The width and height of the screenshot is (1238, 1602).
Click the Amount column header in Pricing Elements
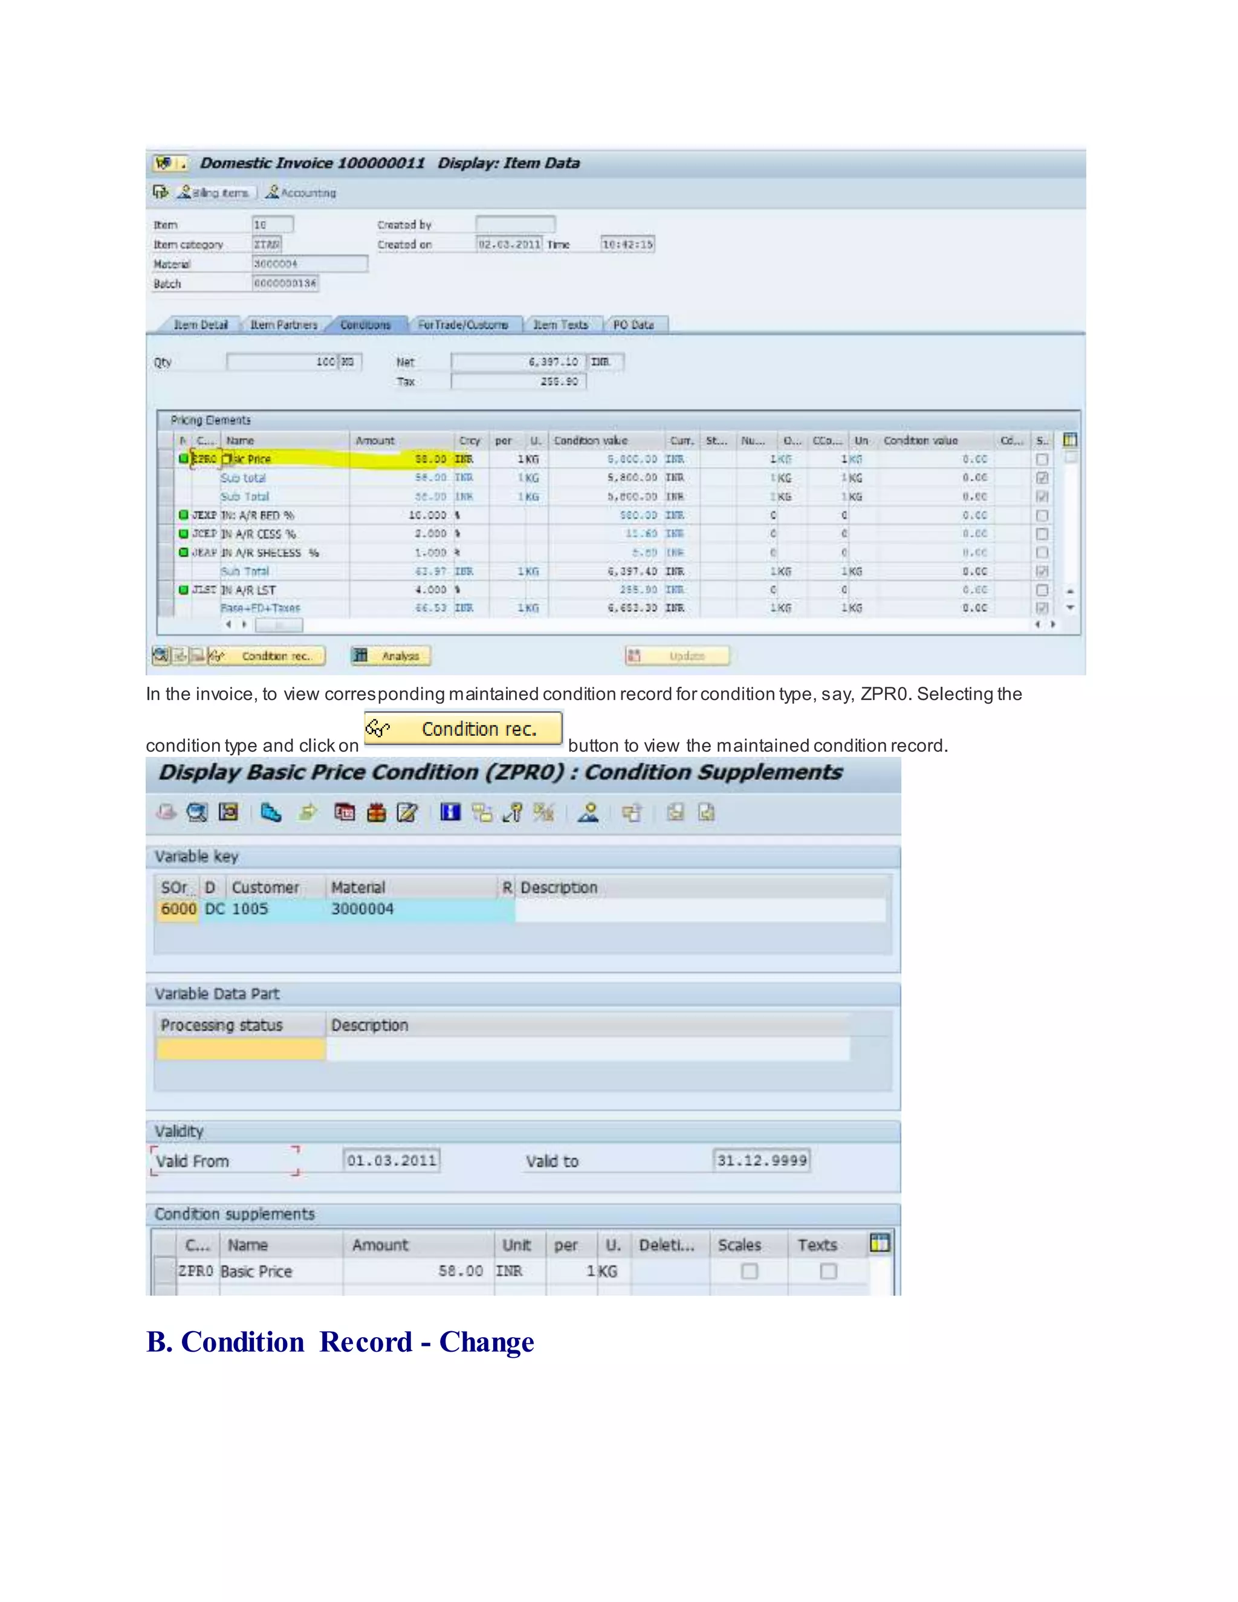(x=375, y=440)
